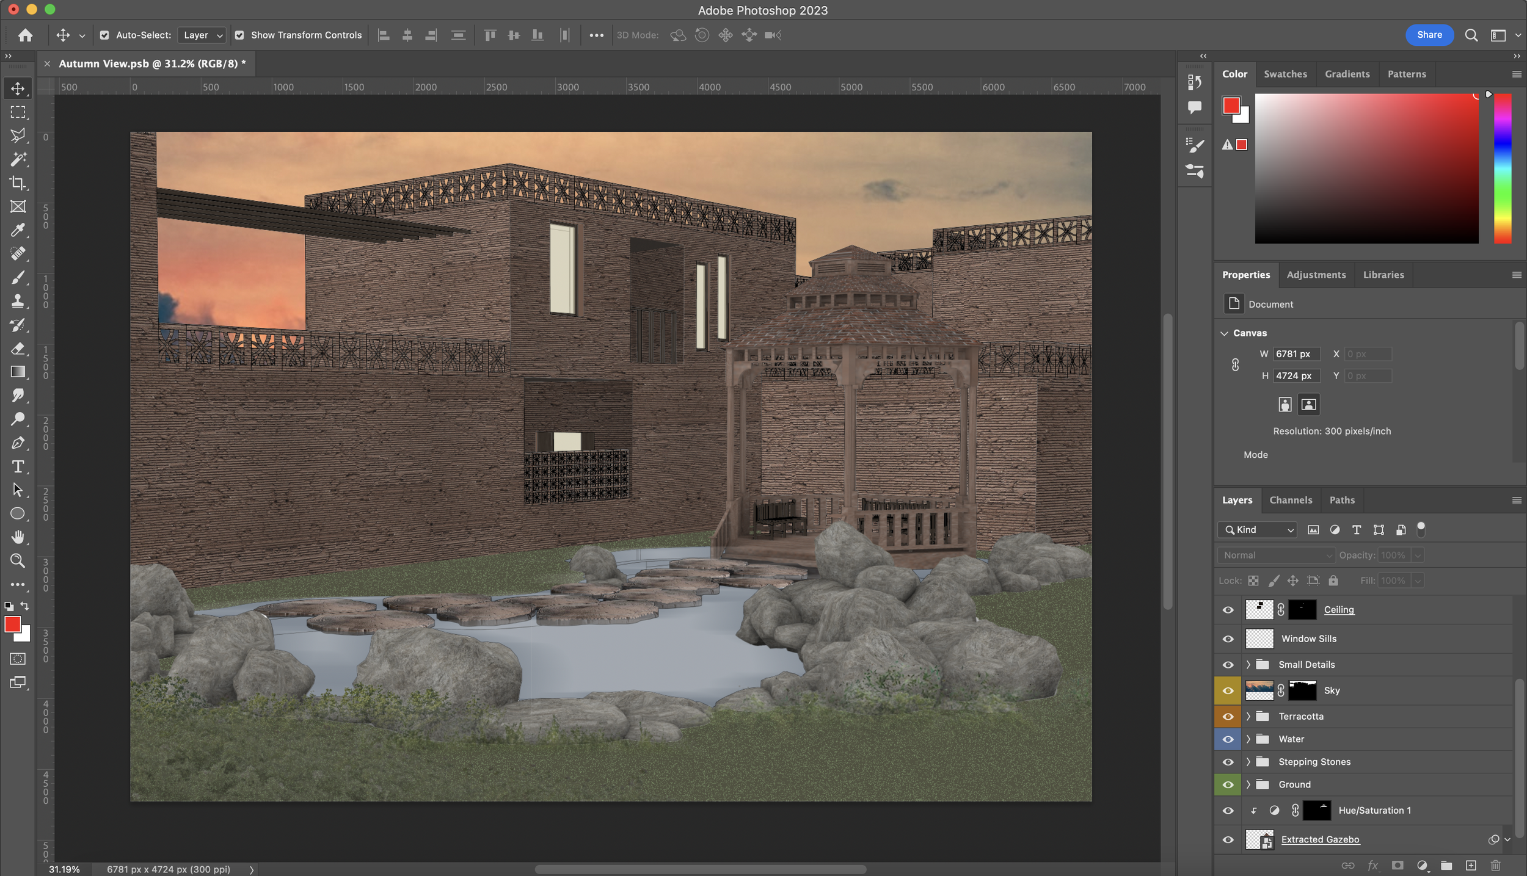Select the Ellipse shape tool
The image size is (1527, 876).
point(18,513)
